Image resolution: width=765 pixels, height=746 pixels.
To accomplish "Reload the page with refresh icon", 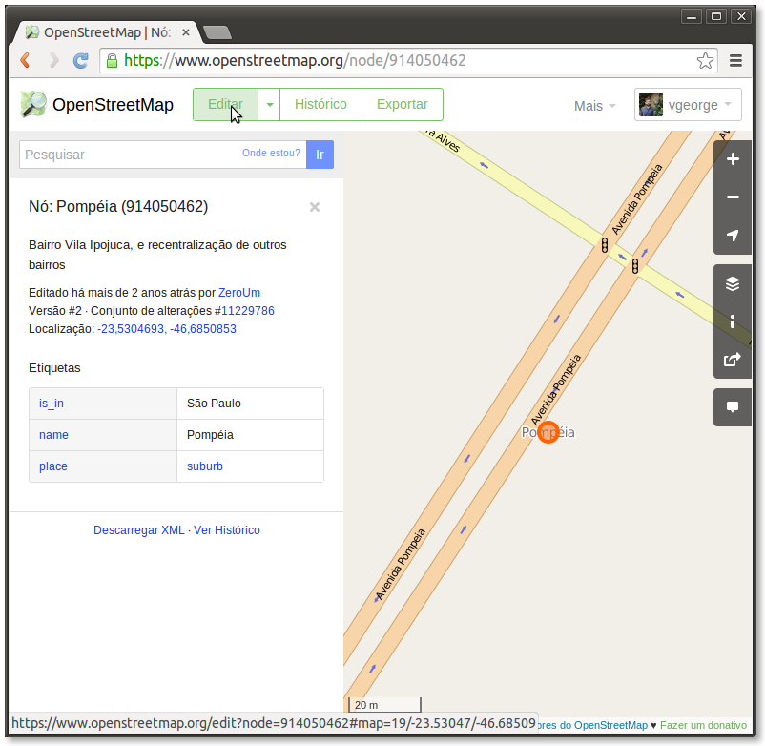I will 81,60.
